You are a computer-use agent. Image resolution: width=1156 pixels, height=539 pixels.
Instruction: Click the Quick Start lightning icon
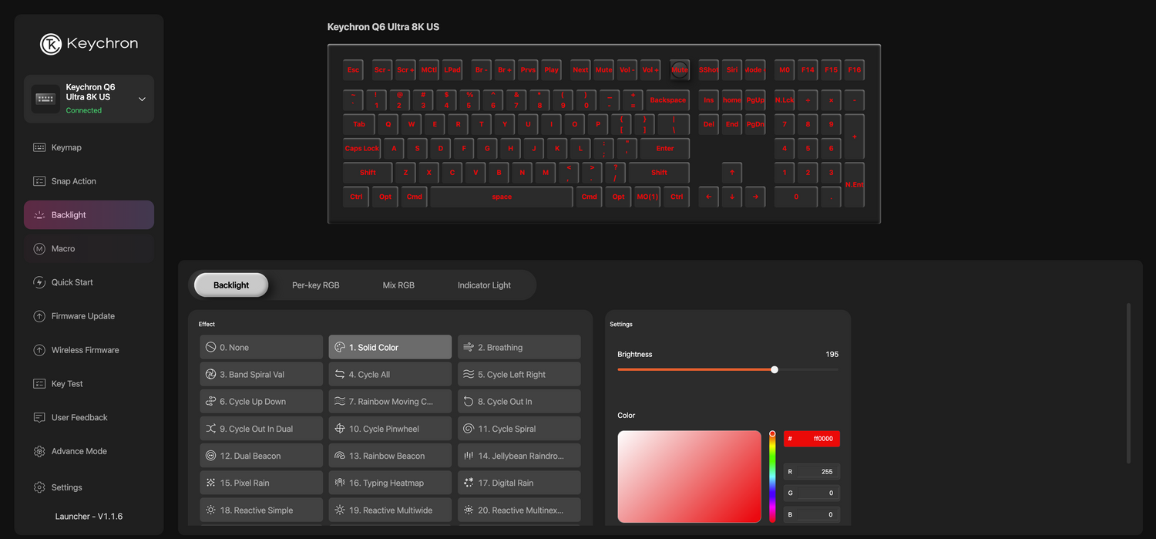[x=39, y=282]
